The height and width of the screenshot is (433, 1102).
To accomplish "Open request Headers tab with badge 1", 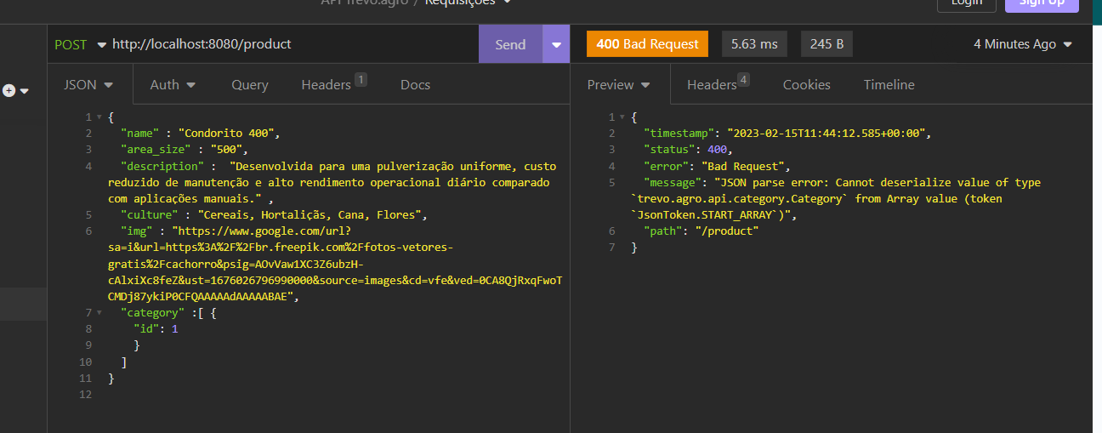I will 332,85.
